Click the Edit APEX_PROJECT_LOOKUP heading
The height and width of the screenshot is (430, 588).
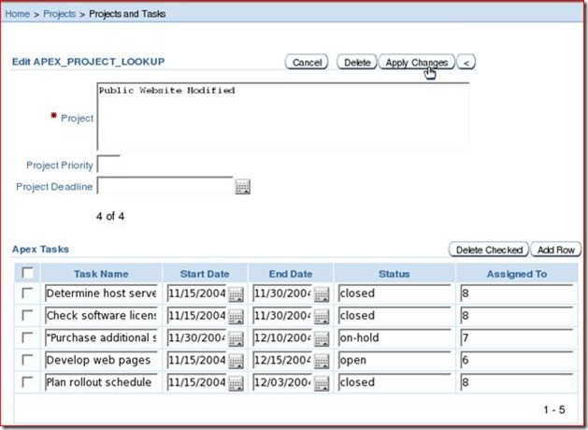pos(88,62)
